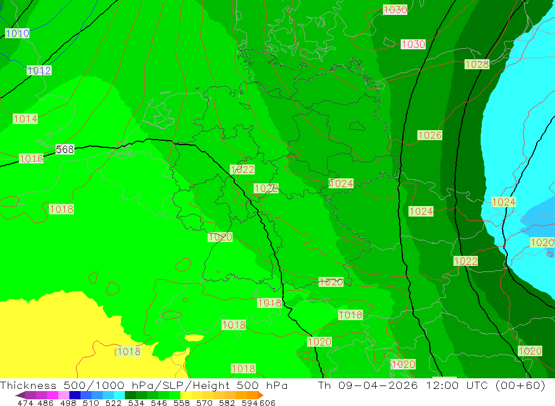
Task: Click the blue 1012 isobar label
Action: tap(39, 70)
